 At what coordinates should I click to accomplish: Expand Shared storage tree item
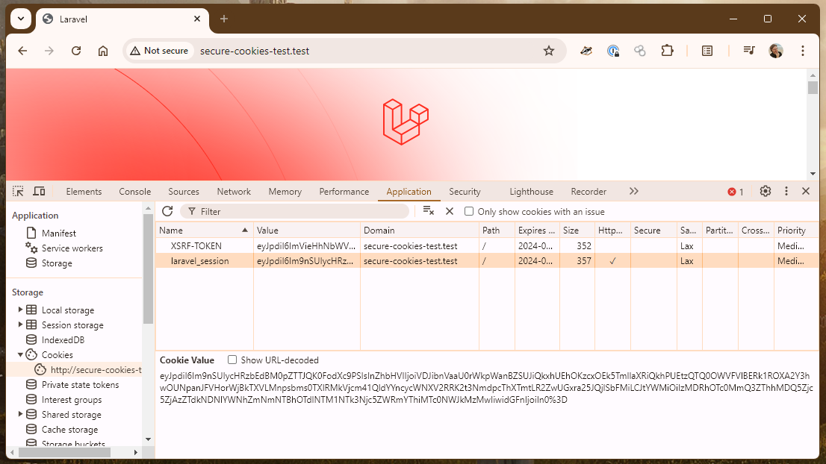click(x=21, y=414)
